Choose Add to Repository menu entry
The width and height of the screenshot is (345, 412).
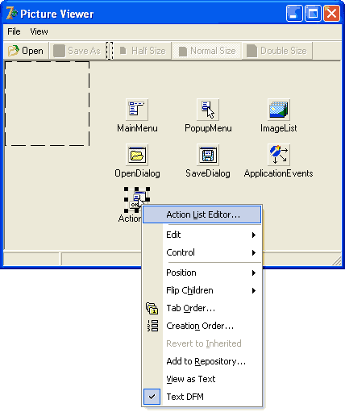pyautogui.click(x=202, y=361)
